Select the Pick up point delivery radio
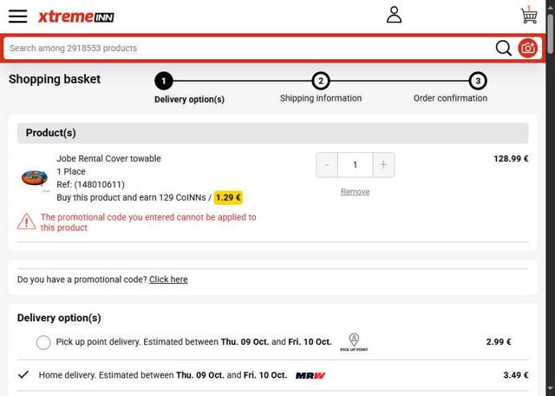 [43, 342]
